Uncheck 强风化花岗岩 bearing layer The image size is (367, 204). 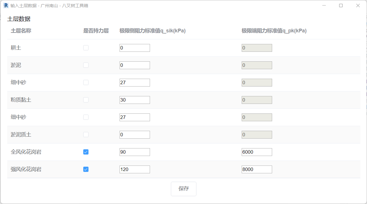click(x=86, y=169)
